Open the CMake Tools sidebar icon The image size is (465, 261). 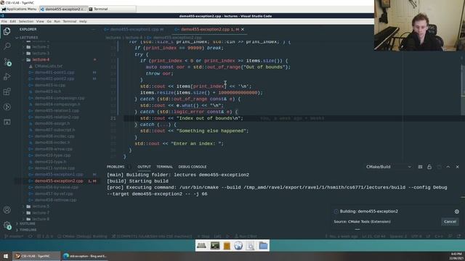[x=7, y=107]
